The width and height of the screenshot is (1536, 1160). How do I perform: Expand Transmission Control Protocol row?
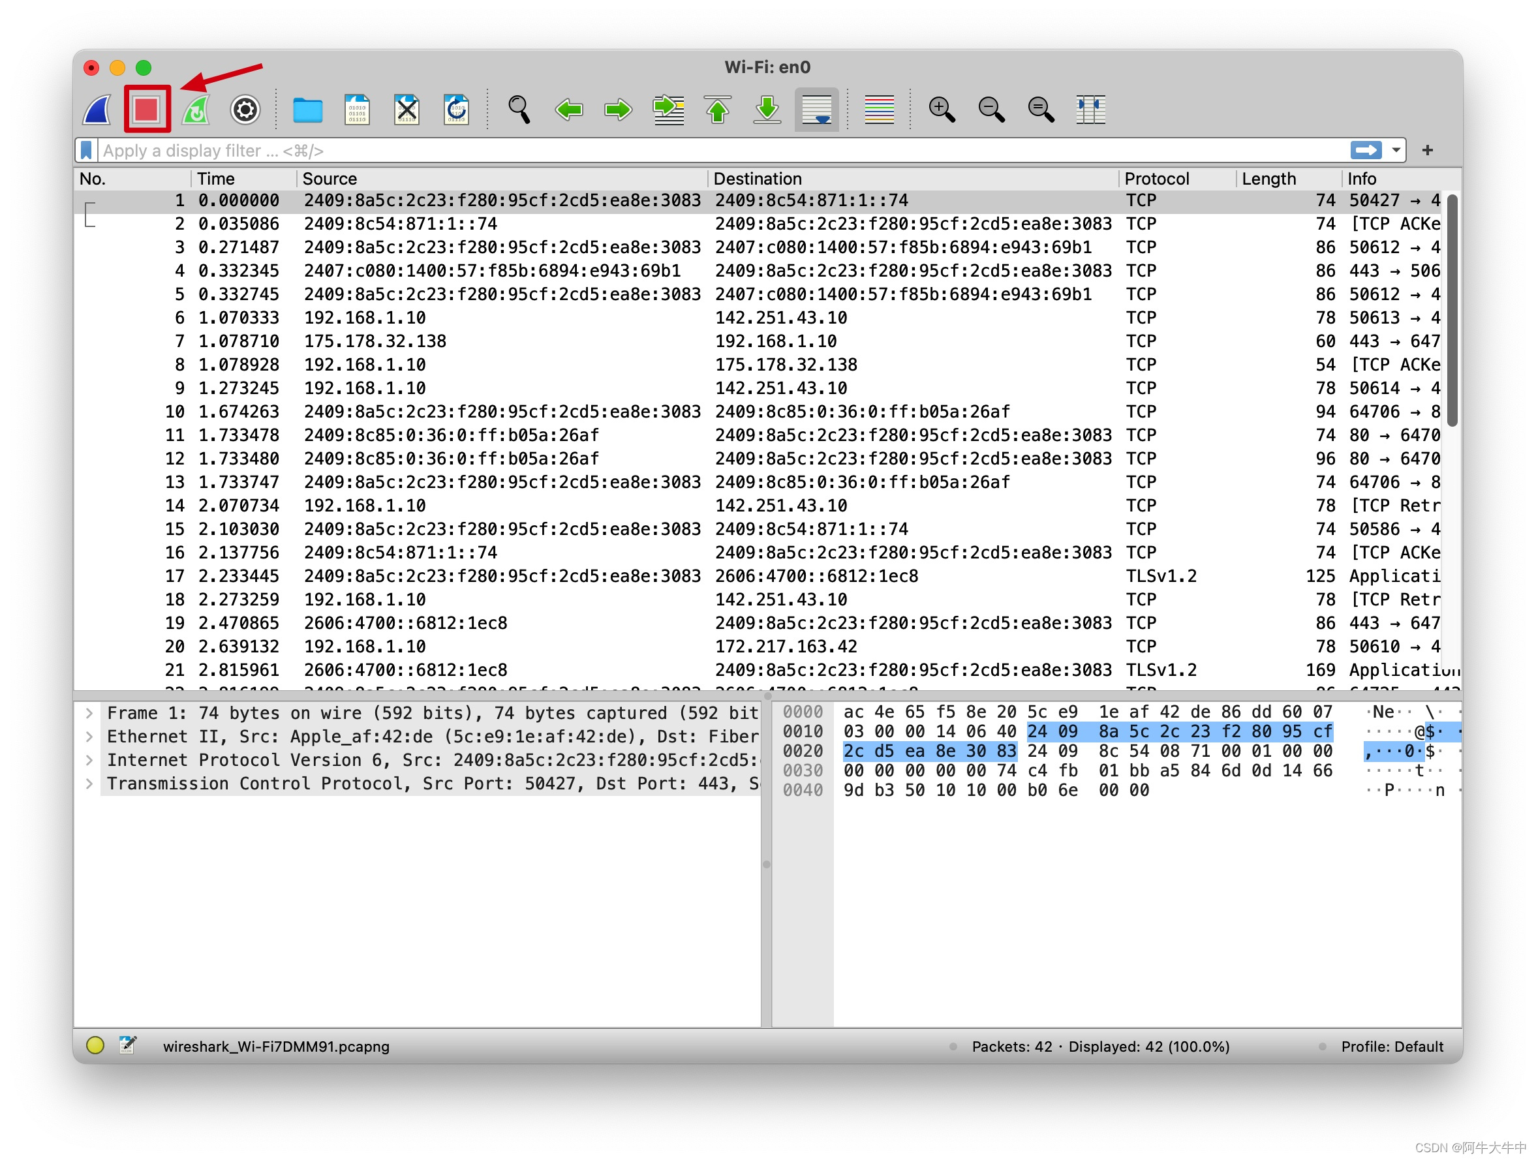[x=89, y=784]
